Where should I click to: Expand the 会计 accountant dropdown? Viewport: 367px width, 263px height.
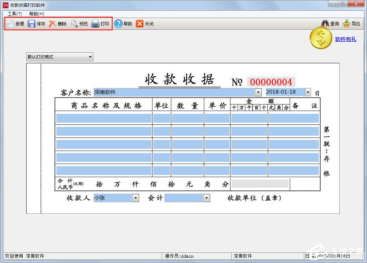[206, 198]
